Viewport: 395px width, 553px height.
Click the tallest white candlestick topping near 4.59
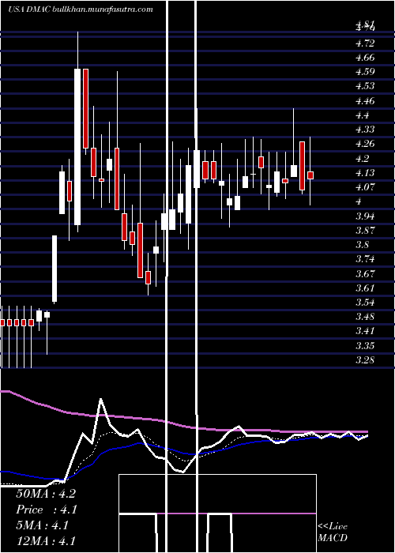click(x=77, y=147)
